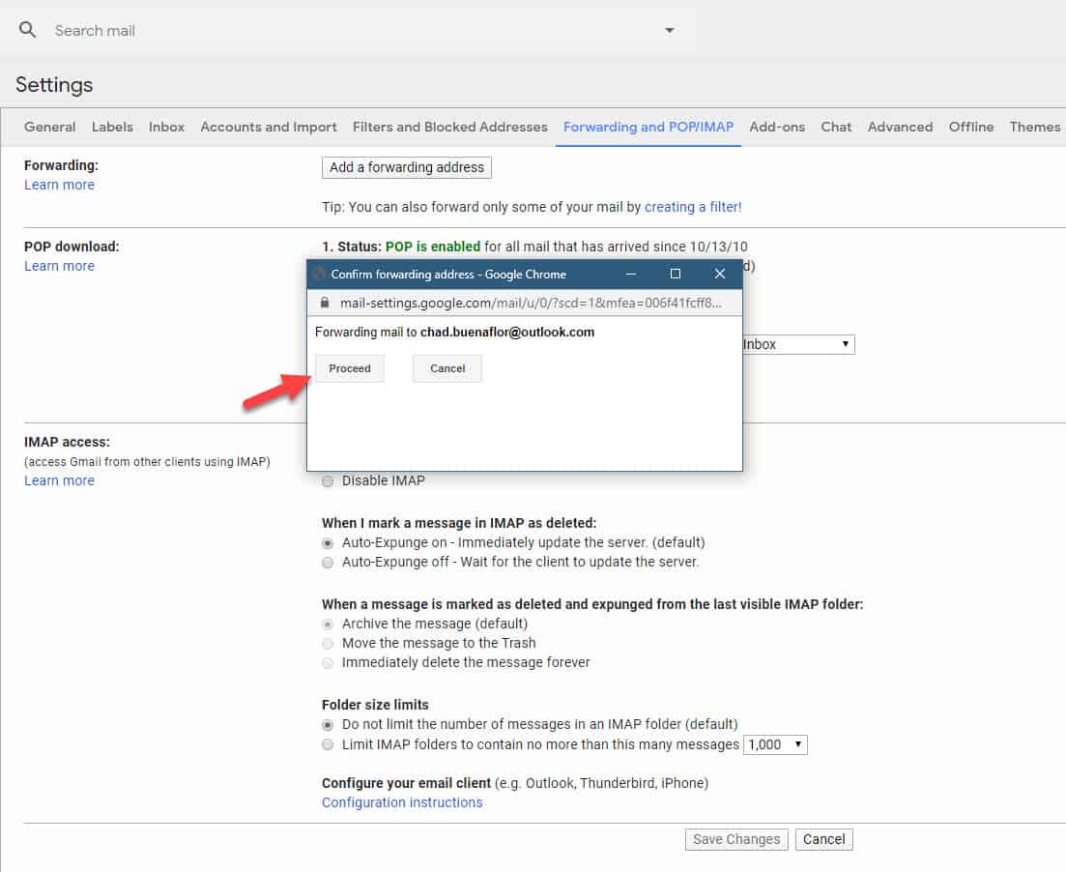Click the Save Changes button
Viewport: 1066px width, 872px height.
[736, 839]
